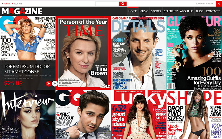The image size is (222, 139).
Task: Open the Register link
Action: tap(17, 4)
